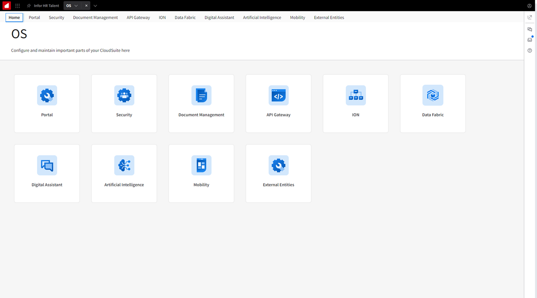Click the red Infor logo
The width and height of the screenshot is (537, 298).
coord(7,5)
